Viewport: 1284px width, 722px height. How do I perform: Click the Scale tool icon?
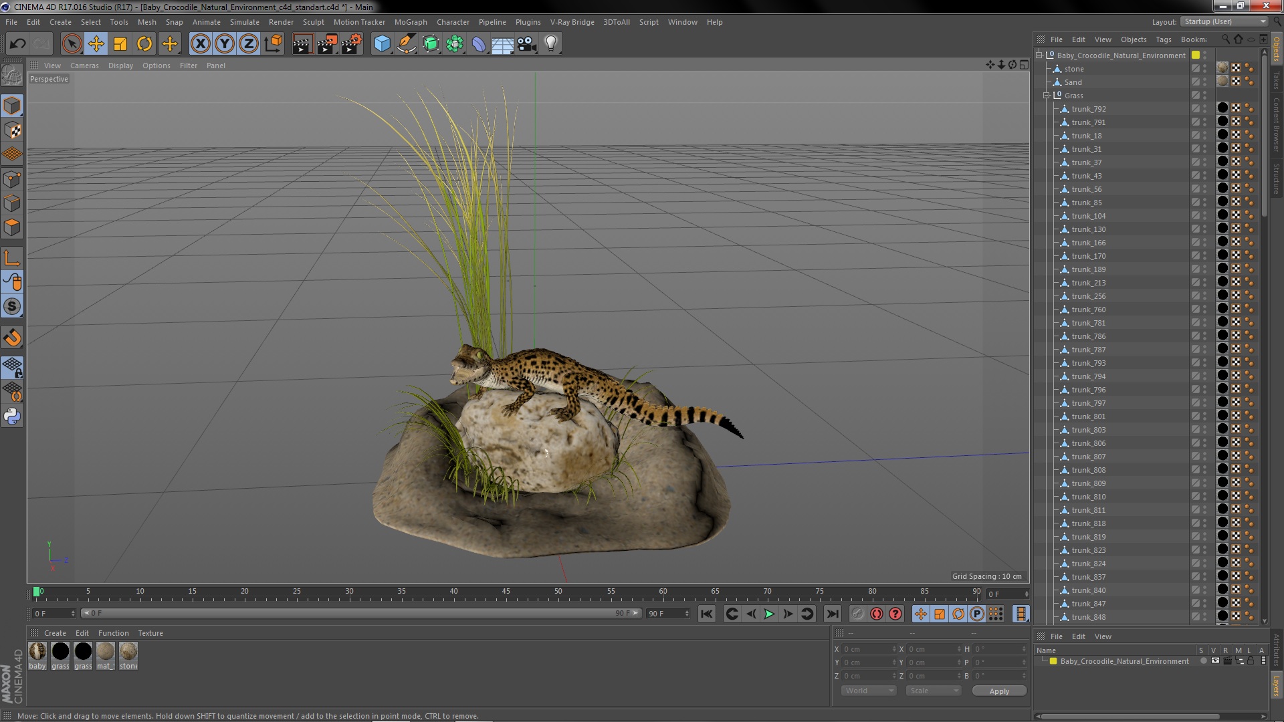pyautogui.click(x=120, y=44)
